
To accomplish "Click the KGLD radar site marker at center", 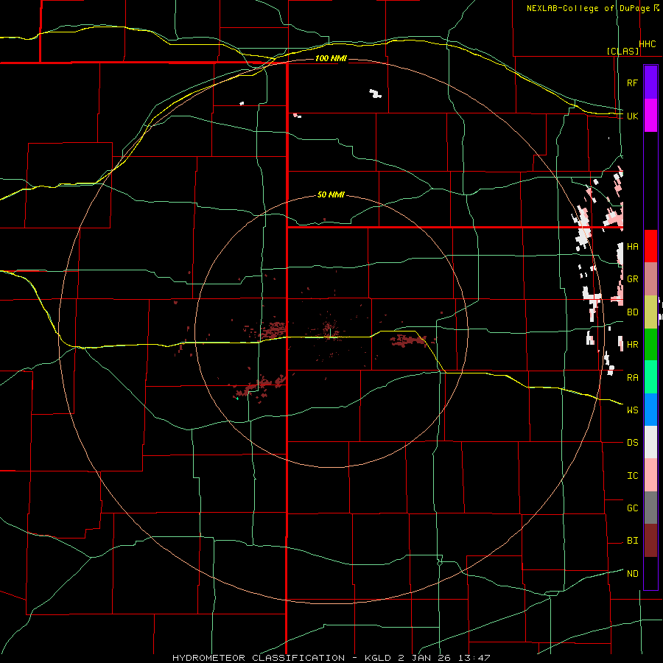I will pos(330,334).
